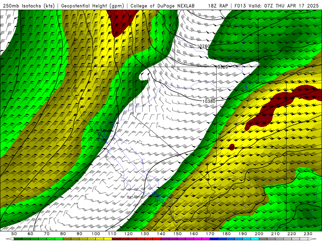
Task: Pick the dark blue swatch right of 170
Action: 214,239
